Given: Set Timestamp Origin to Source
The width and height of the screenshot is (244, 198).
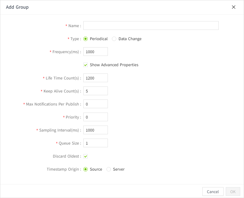Looking at the screenshot, I should tap(86, 169).
